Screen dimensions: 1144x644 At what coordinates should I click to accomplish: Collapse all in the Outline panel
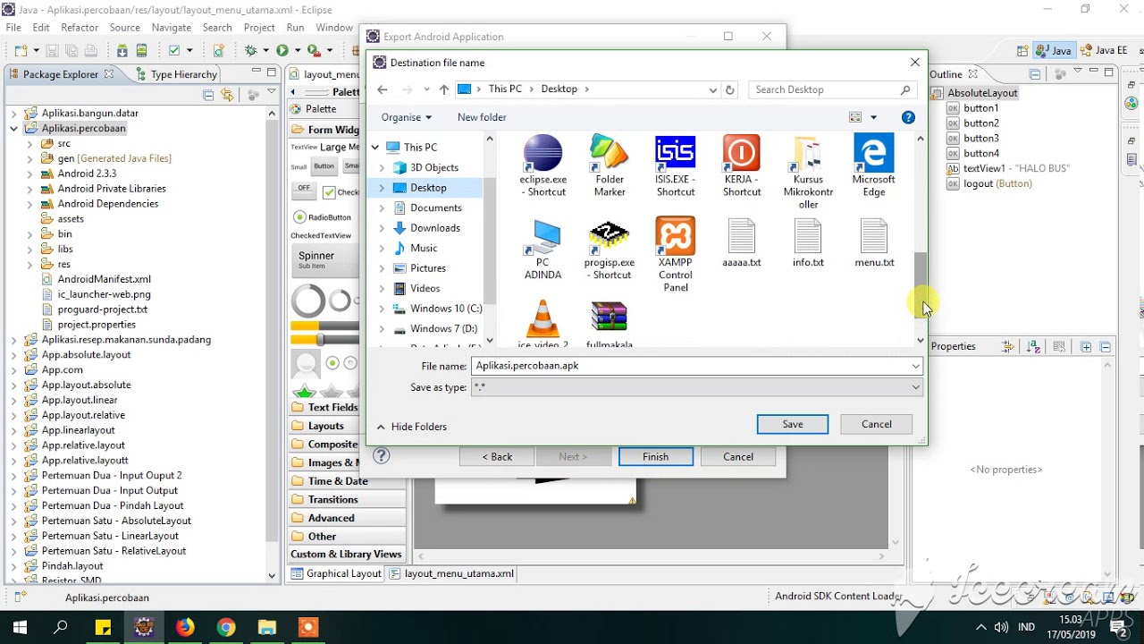click(x=1035, y=74)
